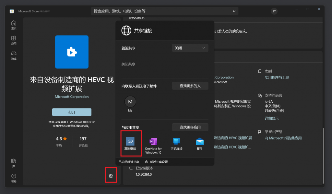This screenshot has height=194, width=332.
Task: Click the 类别 bookmark icon
Action: click(x=260, y=71)
